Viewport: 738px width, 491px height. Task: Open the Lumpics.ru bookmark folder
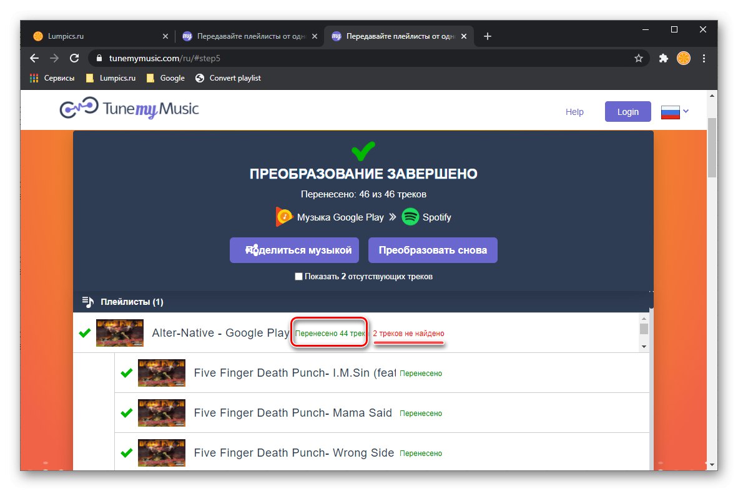point(111,78)
